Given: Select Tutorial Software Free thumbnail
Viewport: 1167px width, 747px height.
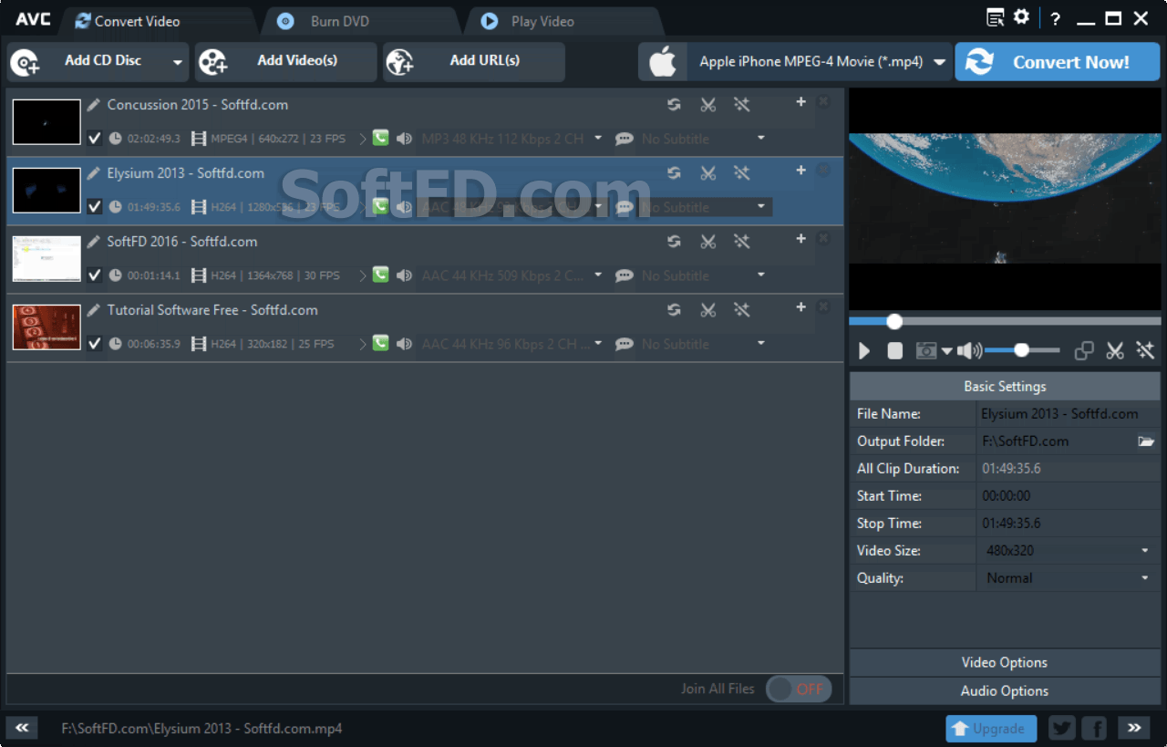Looking at the screenshot, I should pyautogui.click(x=46, y=327).
